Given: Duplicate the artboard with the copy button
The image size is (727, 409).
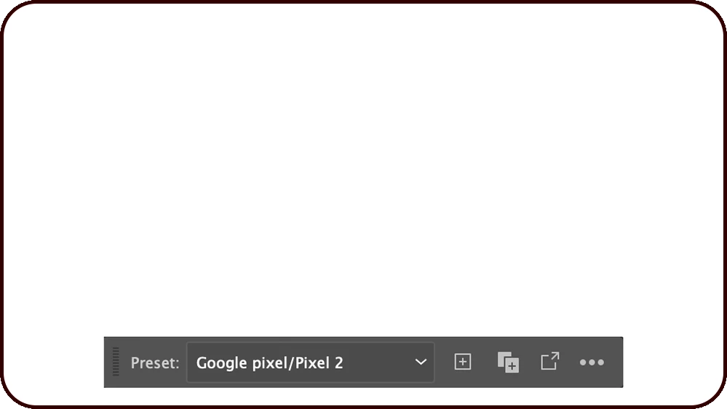Looking at the screenshot, I should (x=508, y=362).
